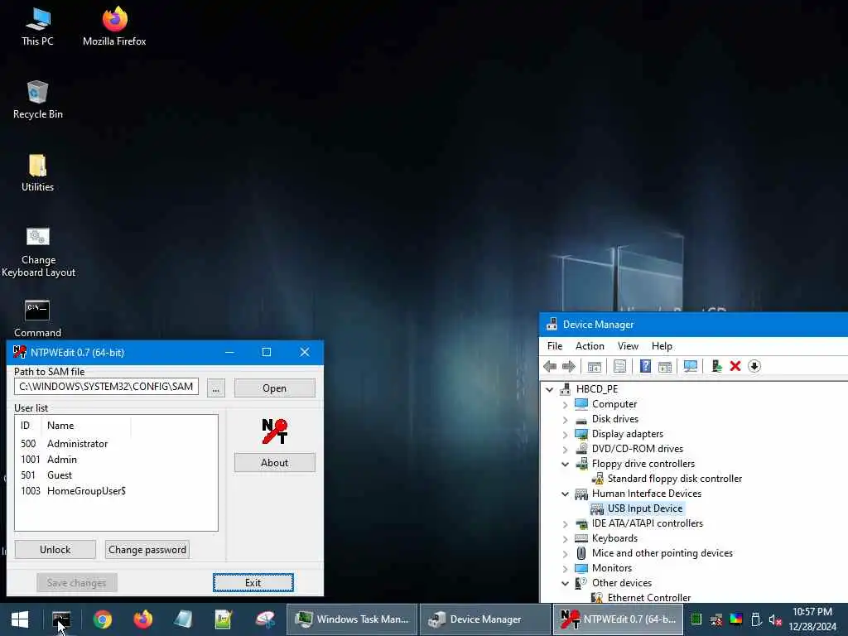Click the muted volume tray icon
The width and height of the screenshot is (848, 636).
point(775,619)
